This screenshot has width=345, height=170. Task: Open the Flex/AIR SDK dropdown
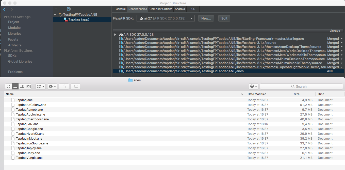[192, 18]
